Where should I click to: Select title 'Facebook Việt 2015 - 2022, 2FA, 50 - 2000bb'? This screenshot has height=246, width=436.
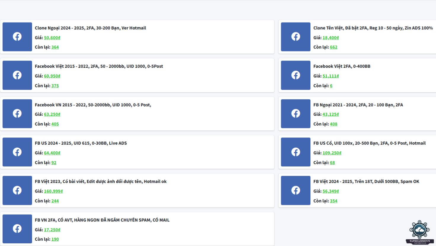tap(99, 66)
